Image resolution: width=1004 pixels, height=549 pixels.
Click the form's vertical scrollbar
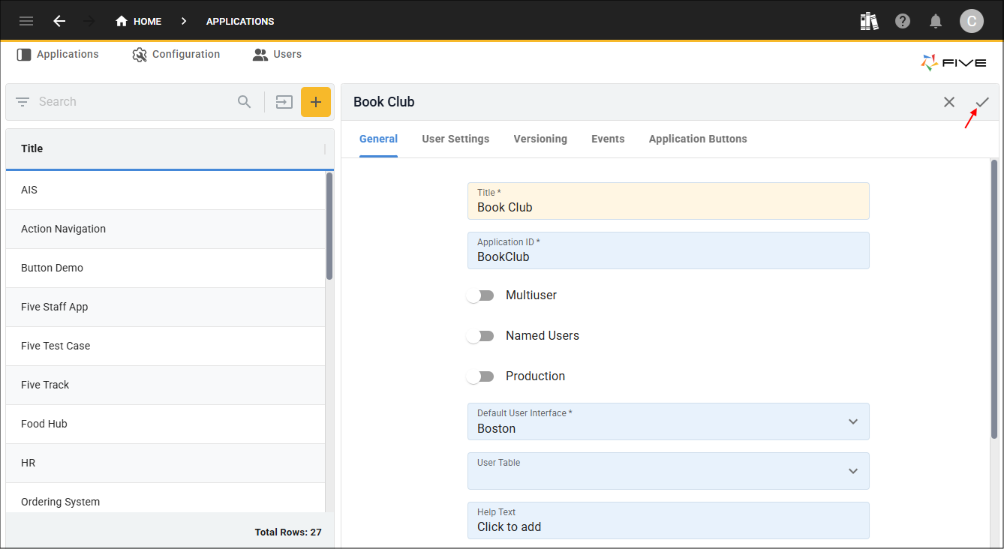tap(994, 298)
